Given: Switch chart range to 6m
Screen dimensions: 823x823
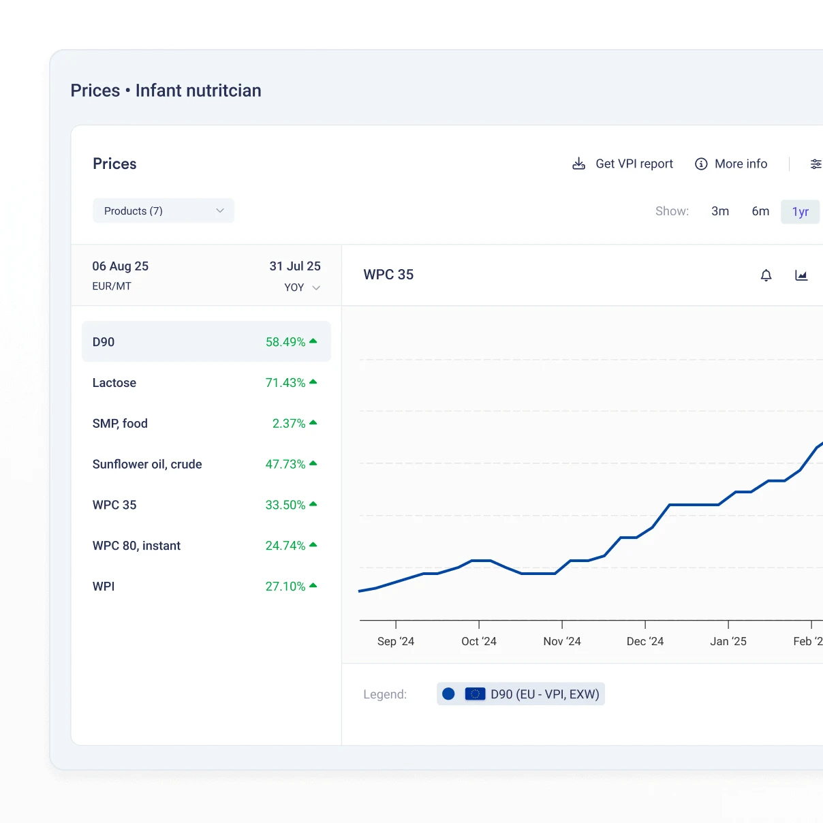Looking at the screenshot, I should point(760,211).
